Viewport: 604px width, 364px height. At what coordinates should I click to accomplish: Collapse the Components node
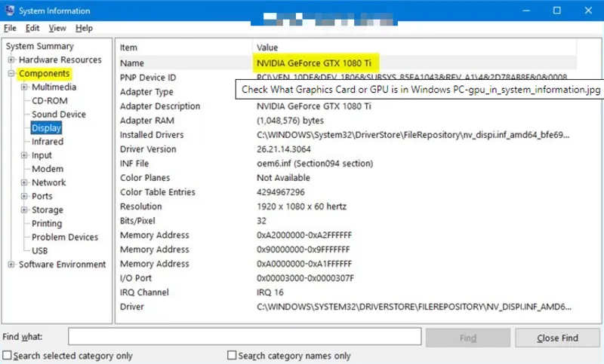coord(11,73)
